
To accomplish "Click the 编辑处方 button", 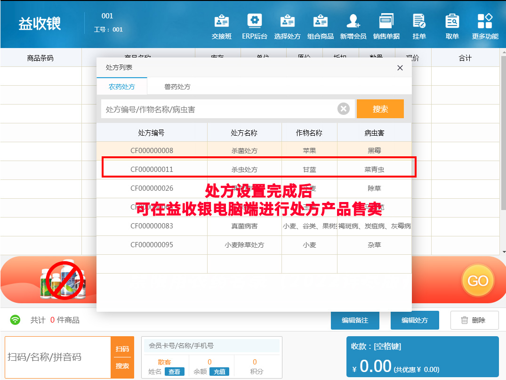I will coord(415,320).
